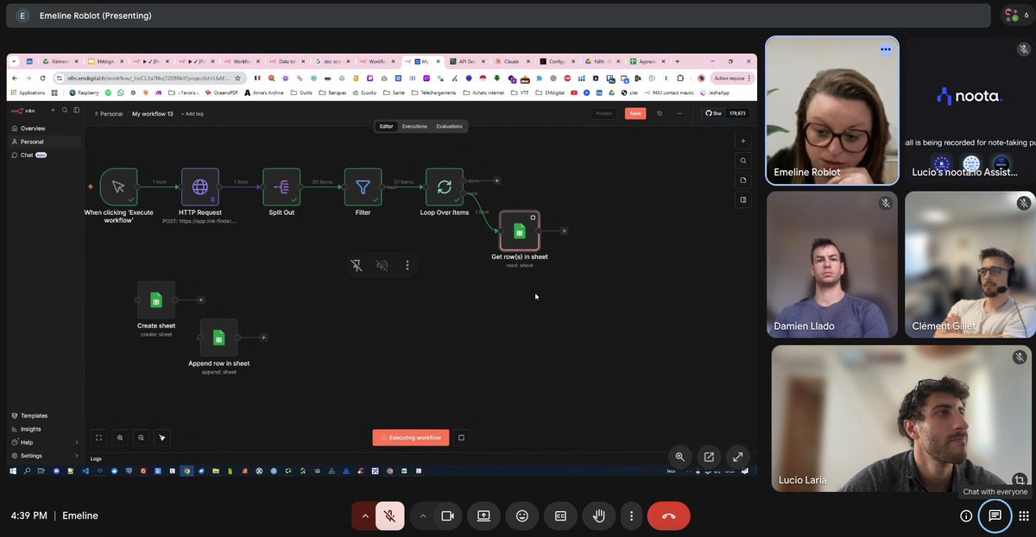Open audio settings arrow beside microphone
Viewport: 1036px width, 537px height.
[364, 515]
